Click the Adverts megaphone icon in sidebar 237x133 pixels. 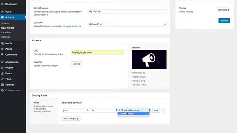tap(2, 17)
